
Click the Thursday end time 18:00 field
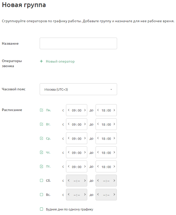(x=106, y=153)
